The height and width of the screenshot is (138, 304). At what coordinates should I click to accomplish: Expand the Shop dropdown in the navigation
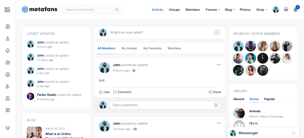(x=261, y=10)
